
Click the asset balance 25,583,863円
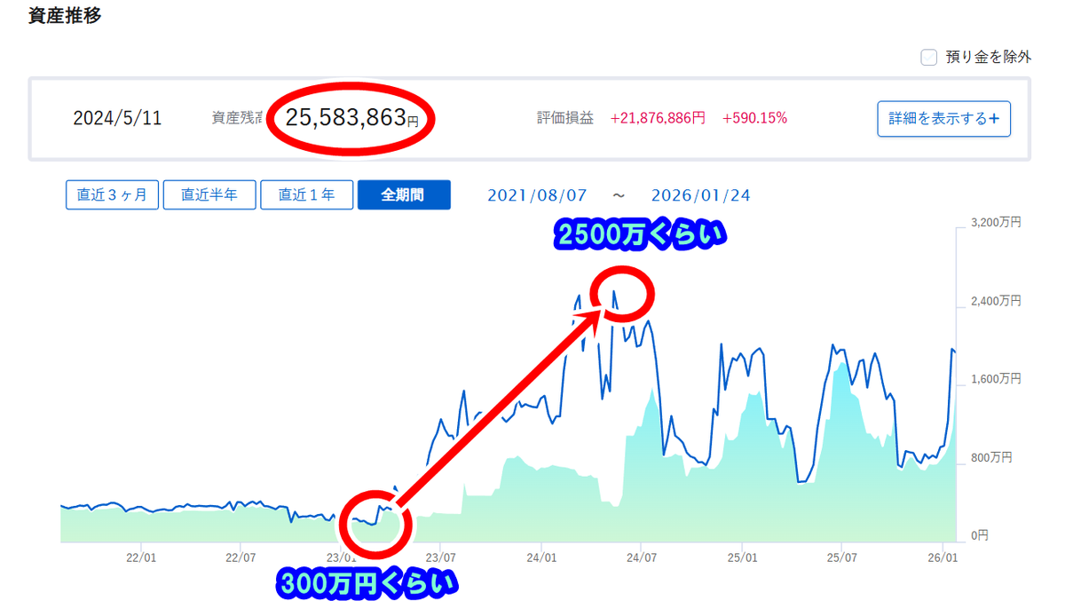coord(351,118)
